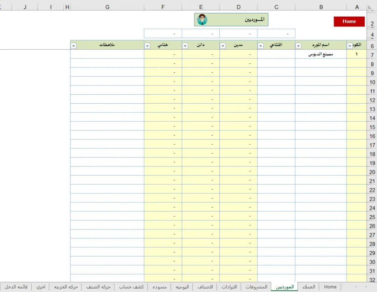This screenshot has height=292, width=377.
Task: Select column header G
Action: [x=107, y=7]
